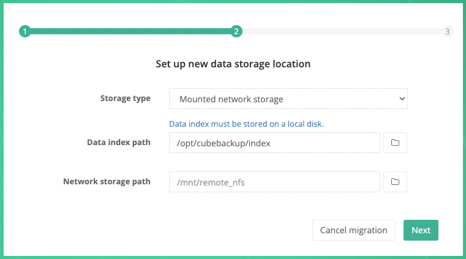Click the '/mnt/remote_nfs' placeholder text

coord(205,182)
